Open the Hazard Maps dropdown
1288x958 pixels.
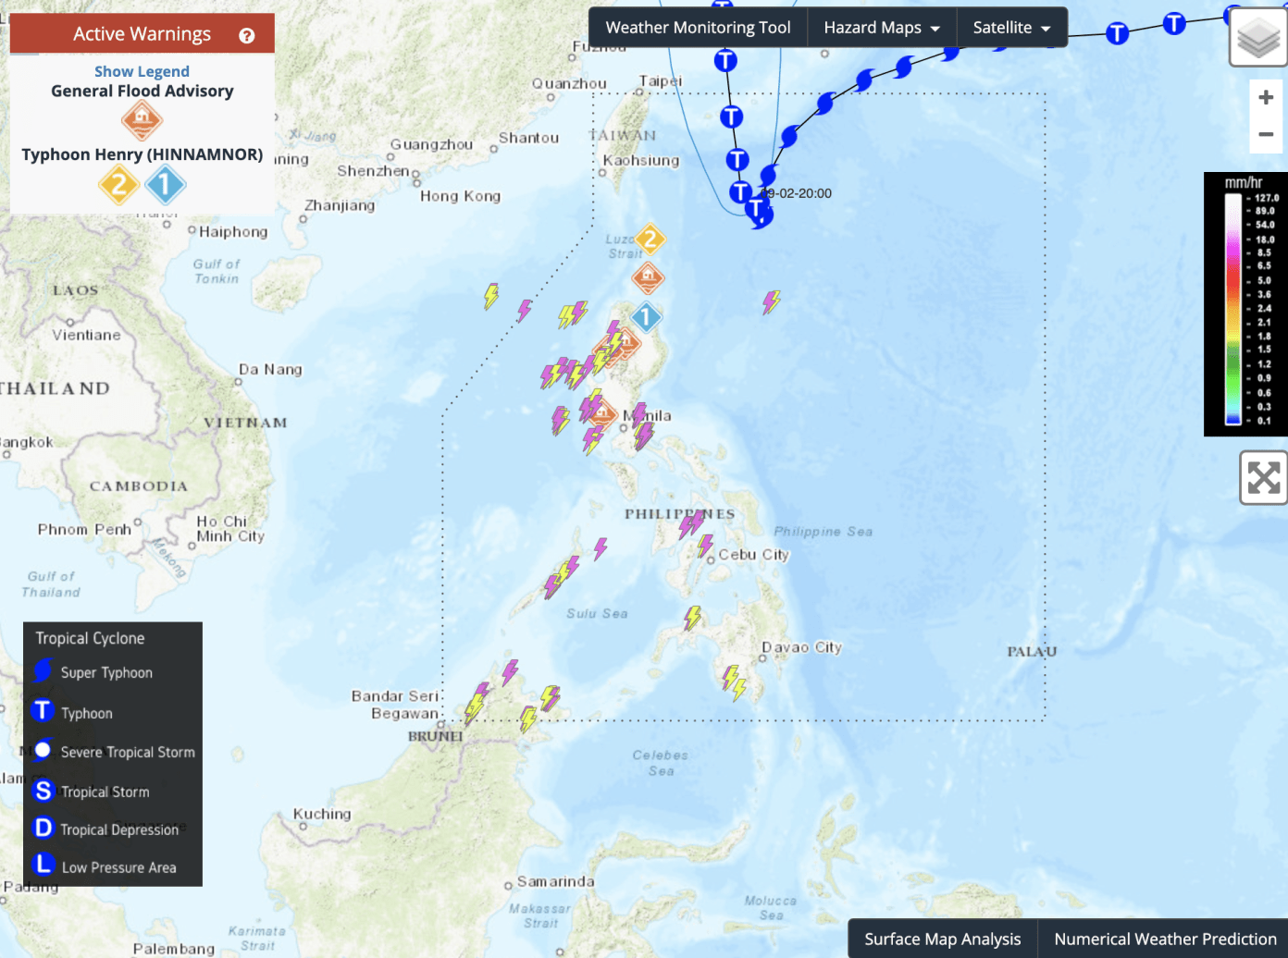tap(881, 27)
